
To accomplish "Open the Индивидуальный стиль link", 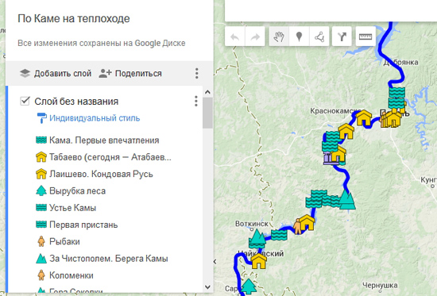I will pyautogui.click(x=95, y=118).
